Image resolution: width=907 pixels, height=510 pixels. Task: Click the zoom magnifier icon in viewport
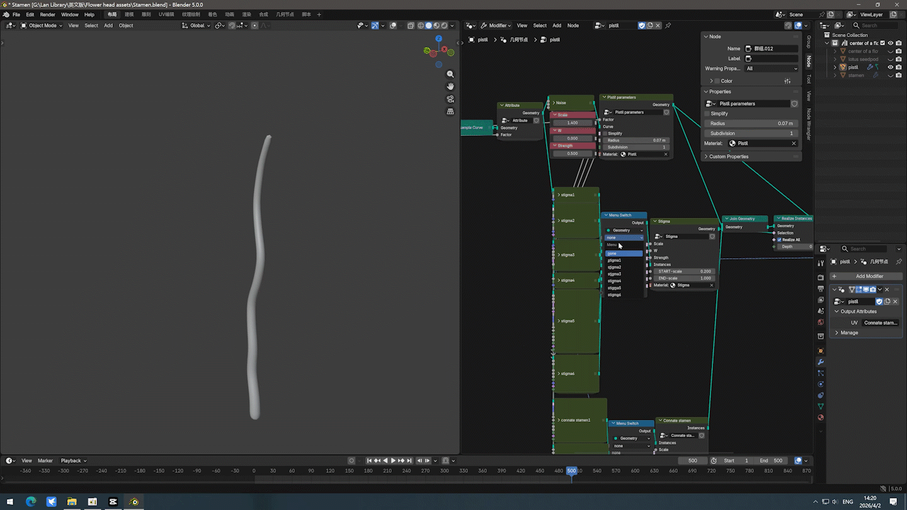click(450, 74)
